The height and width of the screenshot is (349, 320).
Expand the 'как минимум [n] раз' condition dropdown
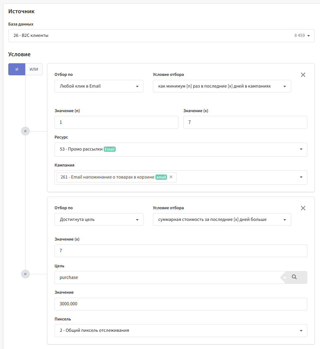222,86
